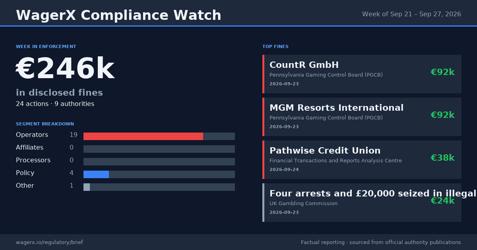Image resolution: width=477 pixels, height=250 pixels.
Task: Select the Other segment label
Action: 25,186
